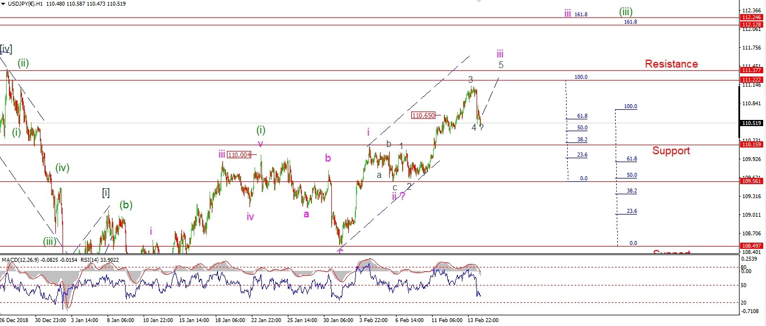This screenshot has height=326, width=766.
Task: Click the [iv] wave label at top-left
Action: tap(6, 48)
